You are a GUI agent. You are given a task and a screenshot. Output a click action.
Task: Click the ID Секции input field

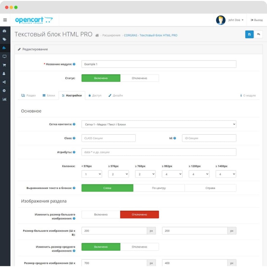(209, 138)
